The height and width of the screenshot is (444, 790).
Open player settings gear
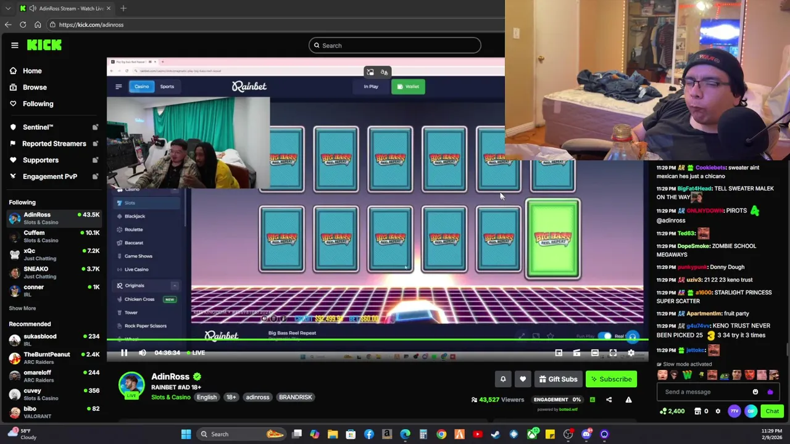(x=631, y=353)
